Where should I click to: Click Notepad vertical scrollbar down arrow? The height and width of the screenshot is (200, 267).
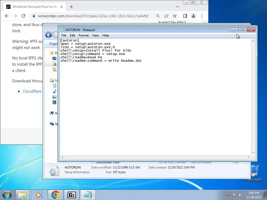tap(253, 153)
